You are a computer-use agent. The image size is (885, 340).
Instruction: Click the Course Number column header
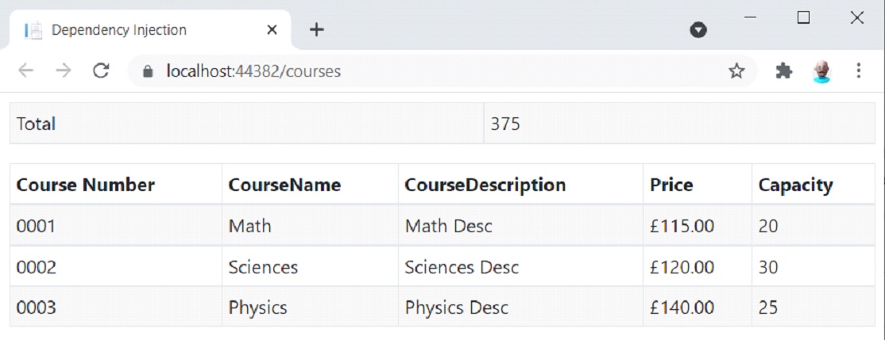(86, 185)
